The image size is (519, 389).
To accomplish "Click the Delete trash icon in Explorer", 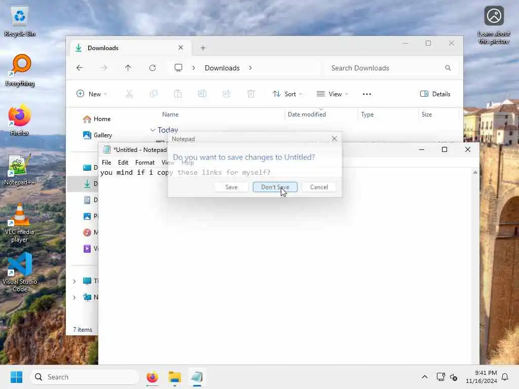I will (251, 94).
